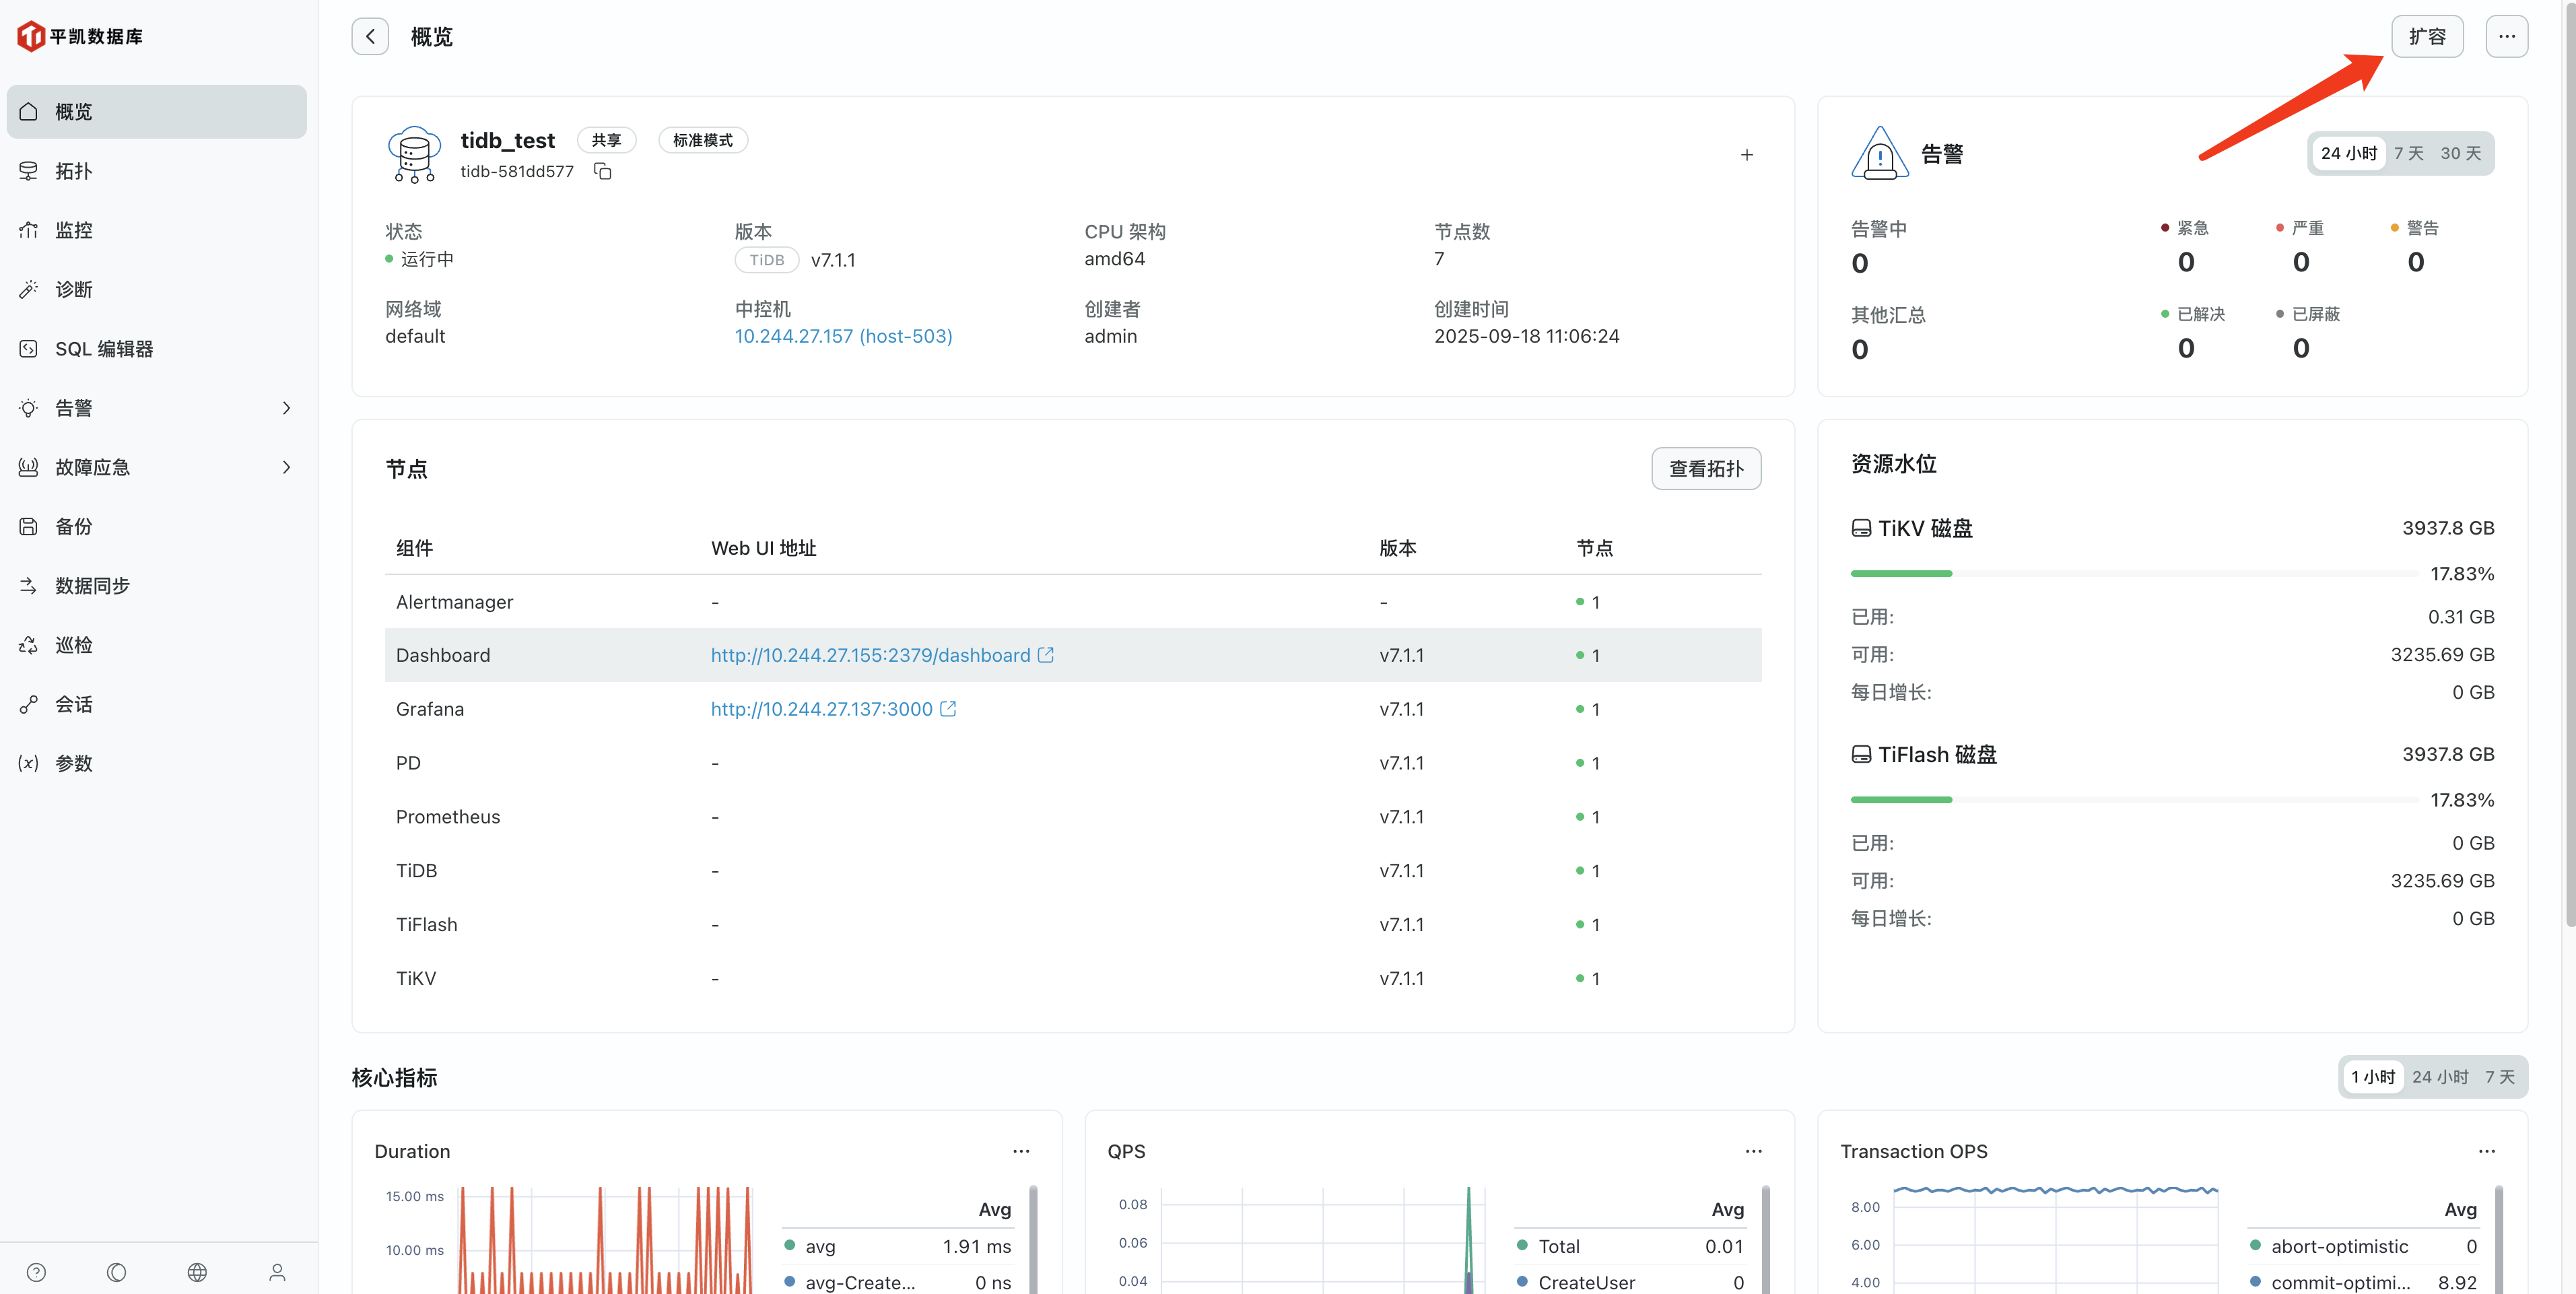Copy the cluster ID tidb-581dd577
The width and height of the screenshot is (2576, 1294).
coord(602,171)
